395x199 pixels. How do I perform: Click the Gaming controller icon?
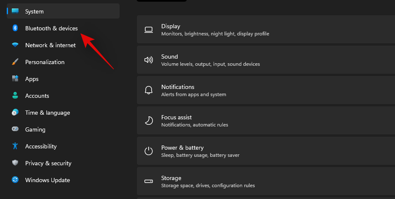pos(15,129)
